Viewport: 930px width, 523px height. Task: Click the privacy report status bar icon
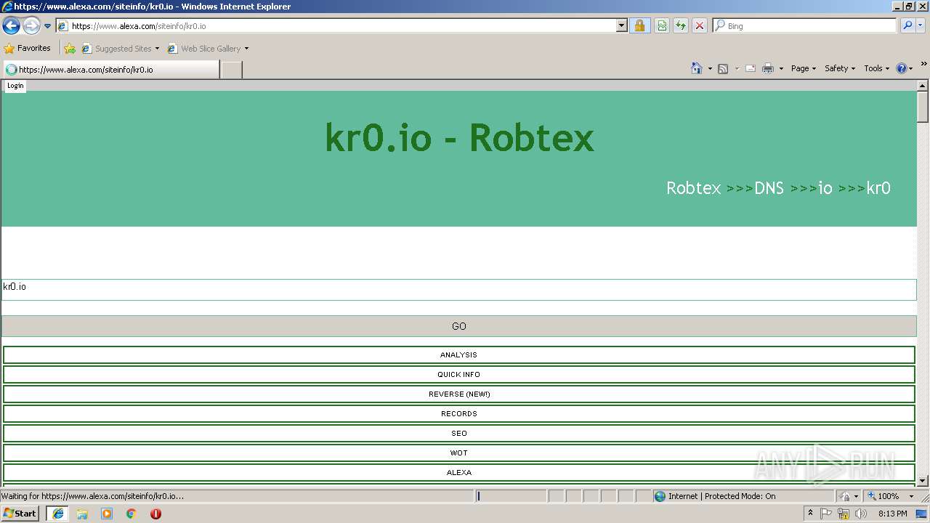click(844, 496)
